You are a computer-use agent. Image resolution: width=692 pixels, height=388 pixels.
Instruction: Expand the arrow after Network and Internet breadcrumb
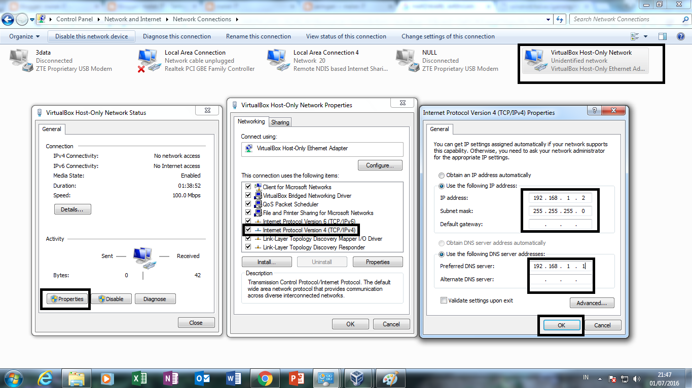coord(166,19)
